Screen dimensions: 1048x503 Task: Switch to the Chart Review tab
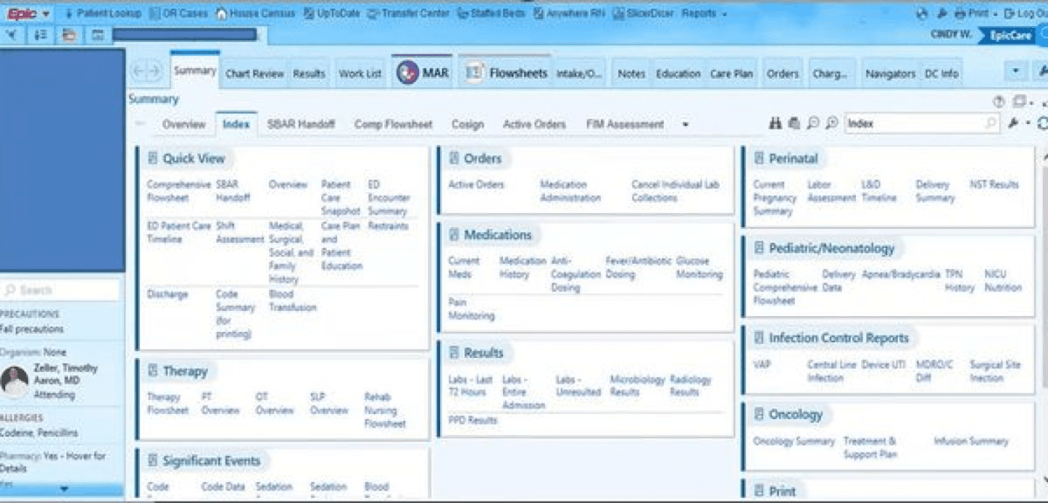pyautogui.click(x=254, y=73)
